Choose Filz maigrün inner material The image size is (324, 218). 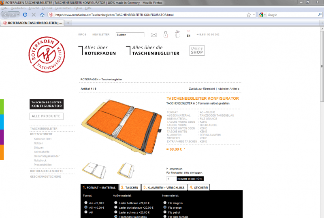(165, 203)
